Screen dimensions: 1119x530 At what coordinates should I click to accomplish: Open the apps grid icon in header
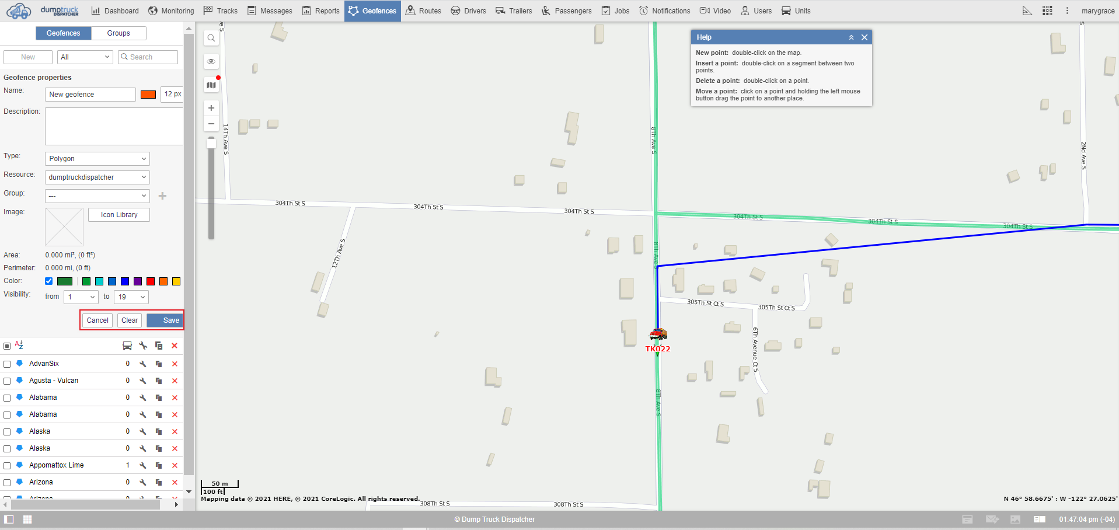pyautogui.click(x=1047, y=11)
